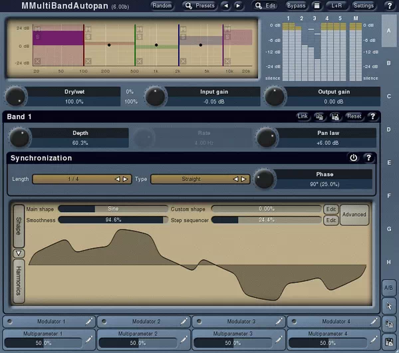Edit Modulator 4 with pencil icon
Image resolution: width=399 pixels, height=353 pixels.
(374, 322)
